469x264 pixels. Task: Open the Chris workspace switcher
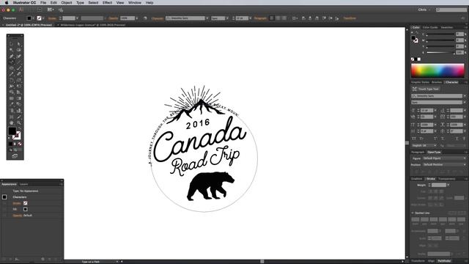pyautogui.click(x=424, y=10)
